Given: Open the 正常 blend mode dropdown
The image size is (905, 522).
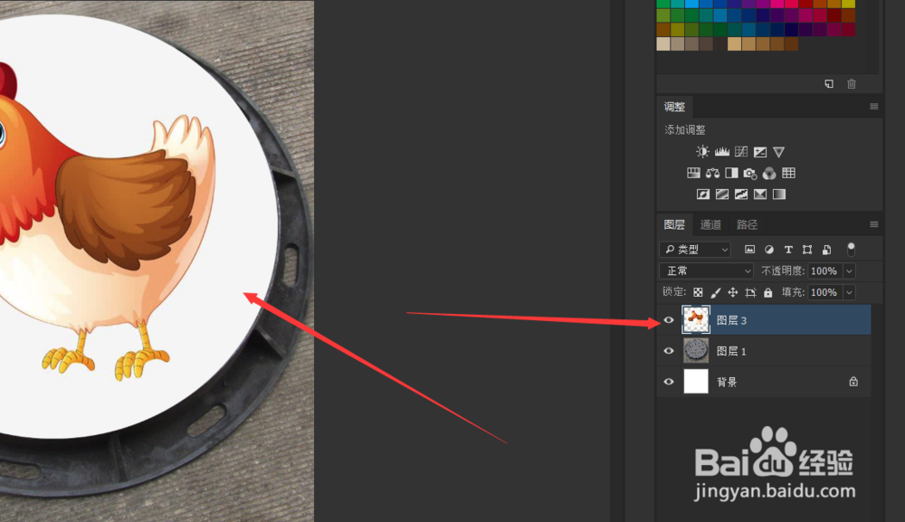Looking at the screenshot, I should [707, 270].
